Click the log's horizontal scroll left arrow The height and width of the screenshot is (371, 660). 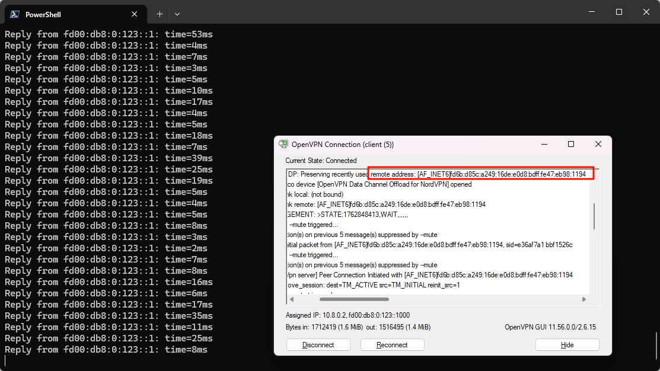click(291, 299)
